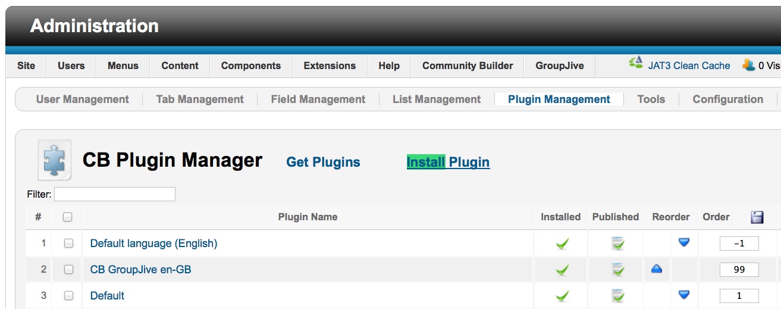781x309 pixels.
Task: Open the Get Plugins link
Action: point(323,162)
